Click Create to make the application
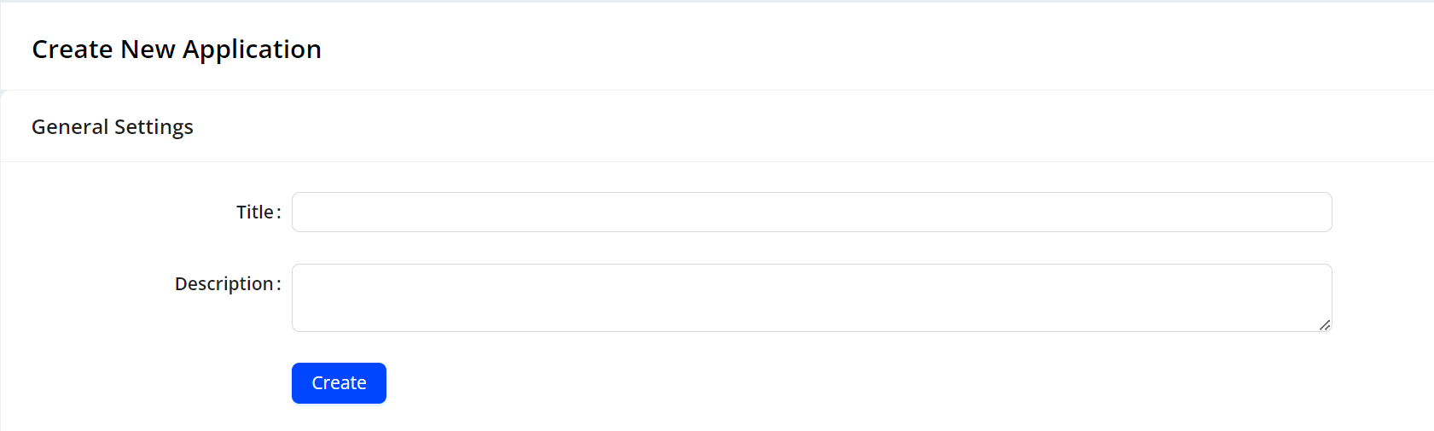This screenshot has width=1434, height=431. 339,383
